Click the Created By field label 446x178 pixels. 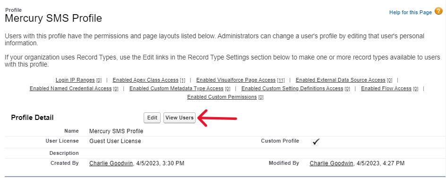tap(65, 163)
